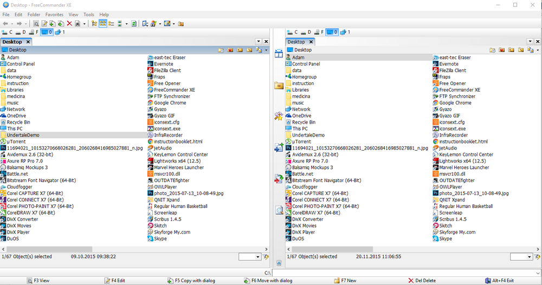Click the Refresh toolbar icon with green arrows
This screenshot has height=285, width=542.
point(134,23)
